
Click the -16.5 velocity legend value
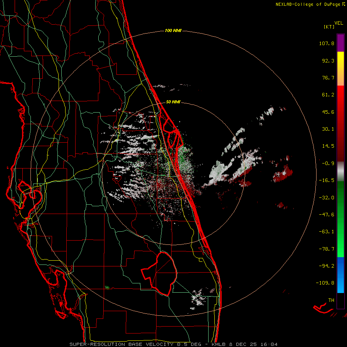tap(327, 180)
